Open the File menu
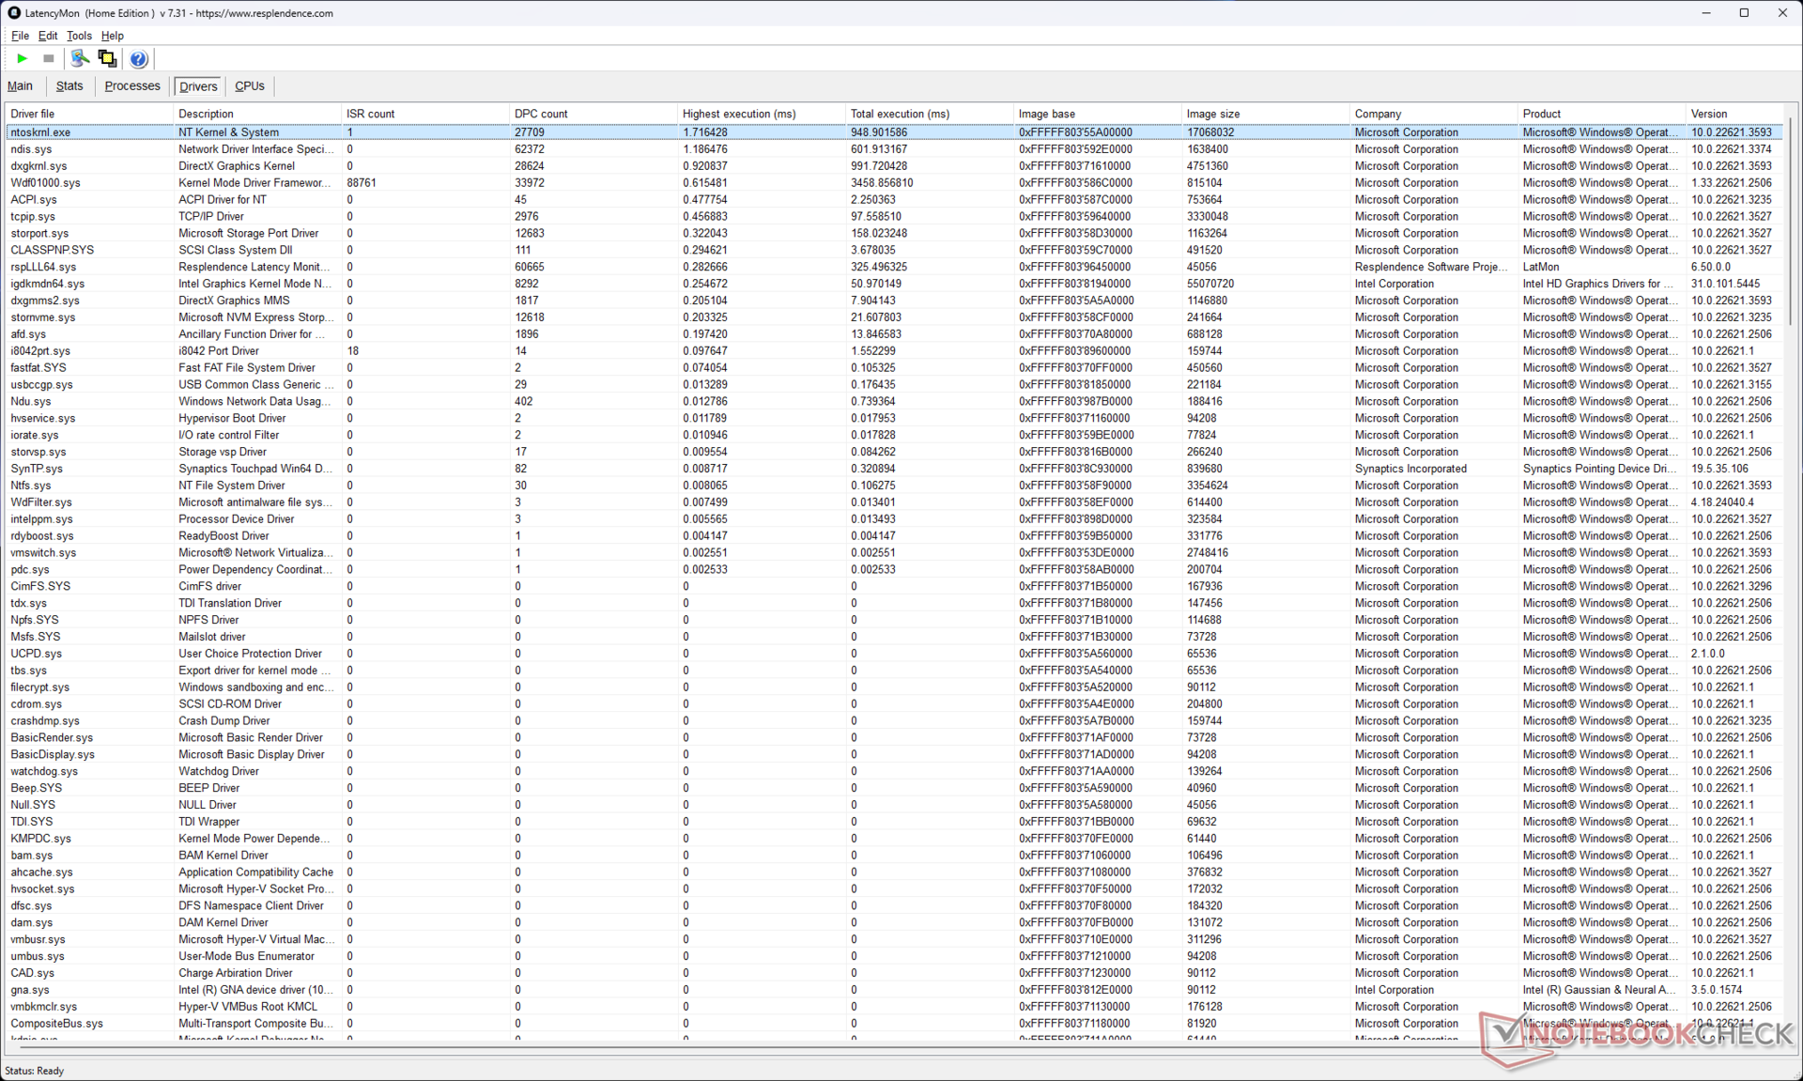1803x1081 pixels. 20,36
